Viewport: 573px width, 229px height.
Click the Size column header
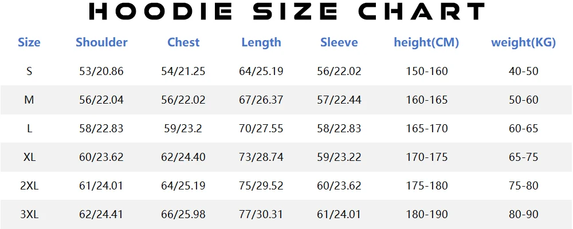pos(29,42)
